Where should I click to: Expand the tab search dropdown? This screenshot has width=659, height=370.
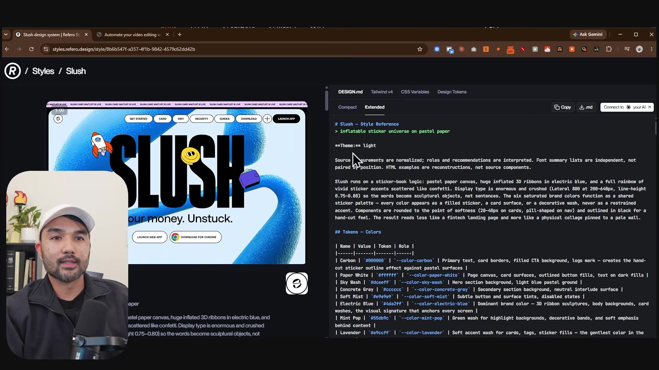click(x=6, y=35)
